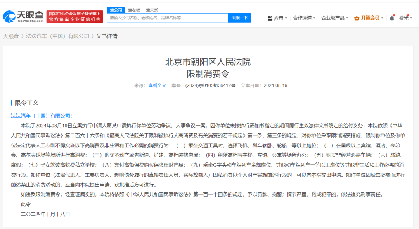Go to 天眼查 home breadcrumb
This screenshot has width=419, height=229.
(x=11, y=36)
